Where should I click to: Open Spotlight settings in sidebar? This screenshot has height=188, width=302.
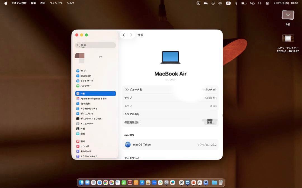[96, 103]
